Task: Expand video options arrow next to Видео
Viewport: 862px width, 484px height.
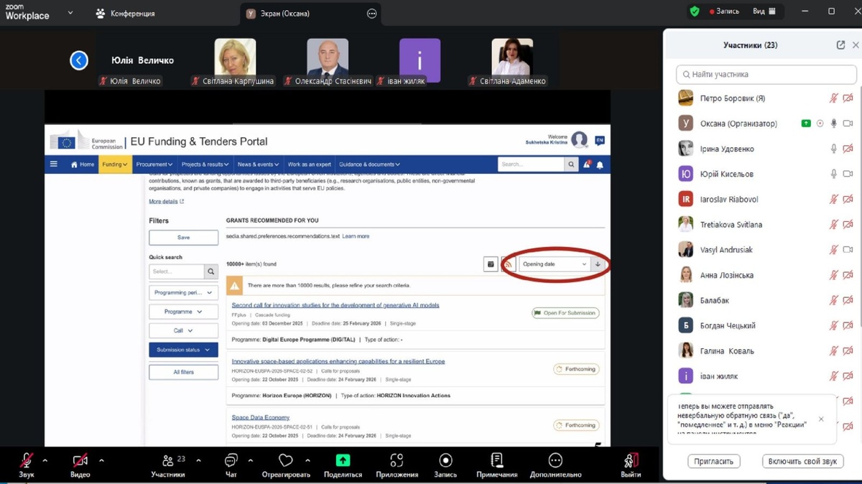Action: pyautogui.click(x=101, y=460)
